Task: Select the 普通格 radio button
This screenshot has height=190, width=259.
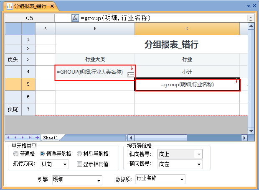Action: [x=16, y=154]
